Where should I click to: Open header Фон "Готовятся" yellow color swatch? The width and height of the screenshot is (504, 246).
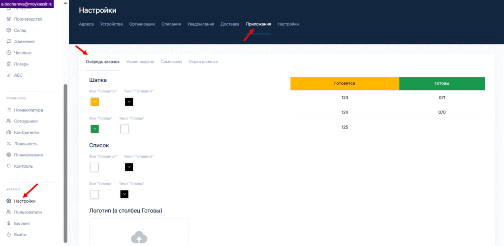click(x=94, y=102)
